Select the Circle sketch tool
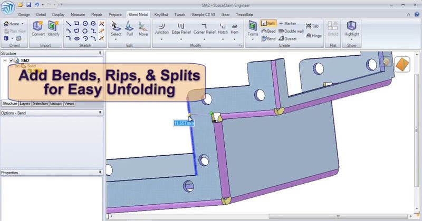Image resolution: width=422 pixels, height=221 pixels. tap(85, 24)
